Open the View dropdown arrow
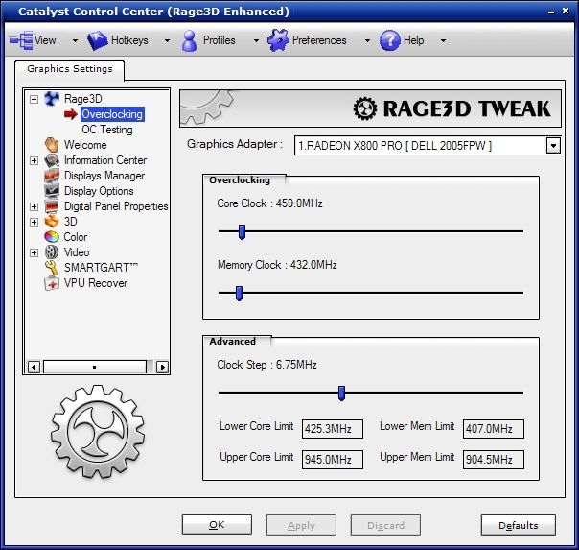Viewport: 579px width, 550px height. tap(75, 40)
